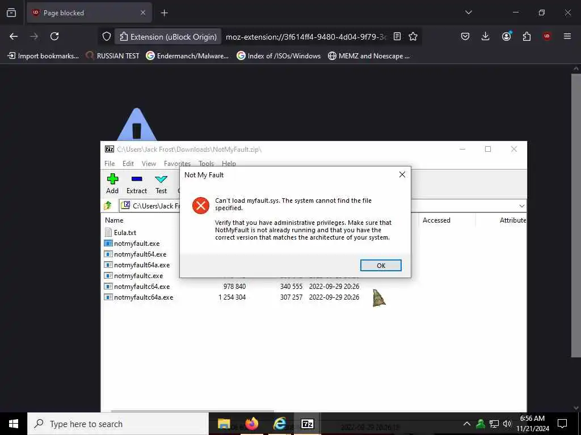Select the Page blocked tab

89,13
